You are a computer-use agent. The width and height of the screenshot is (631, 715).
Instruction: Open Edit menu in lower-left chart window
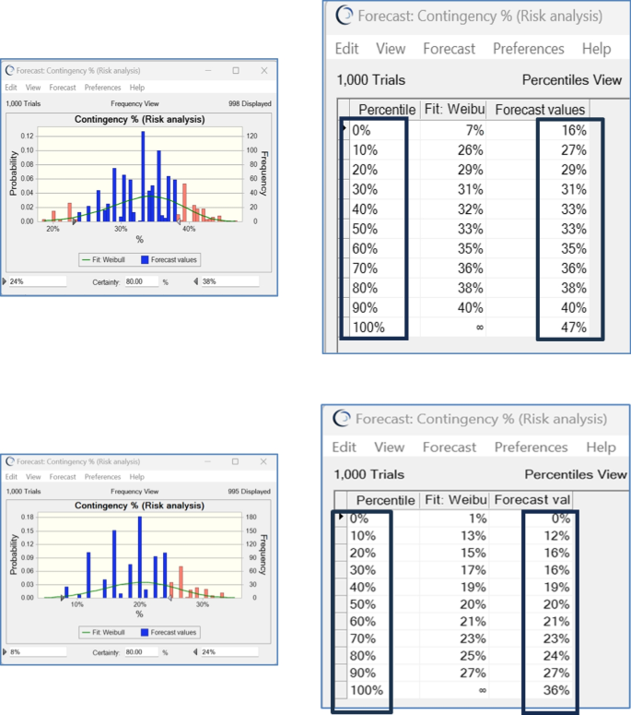(x=11, y=477)
